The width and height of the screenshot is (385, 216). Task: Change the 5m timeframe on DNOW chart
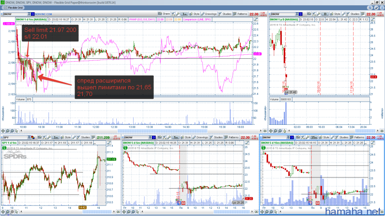pos(176,137)
